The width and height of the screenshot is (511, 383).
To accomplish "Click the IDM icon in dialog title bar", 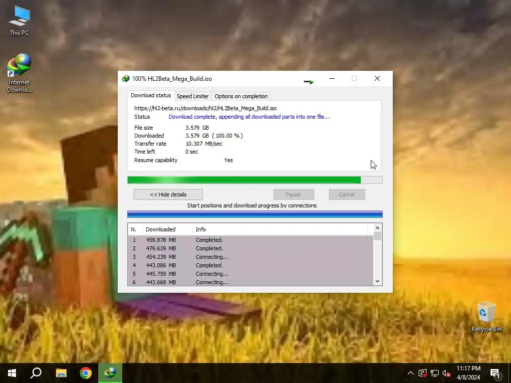I will (x=125, y=79).
